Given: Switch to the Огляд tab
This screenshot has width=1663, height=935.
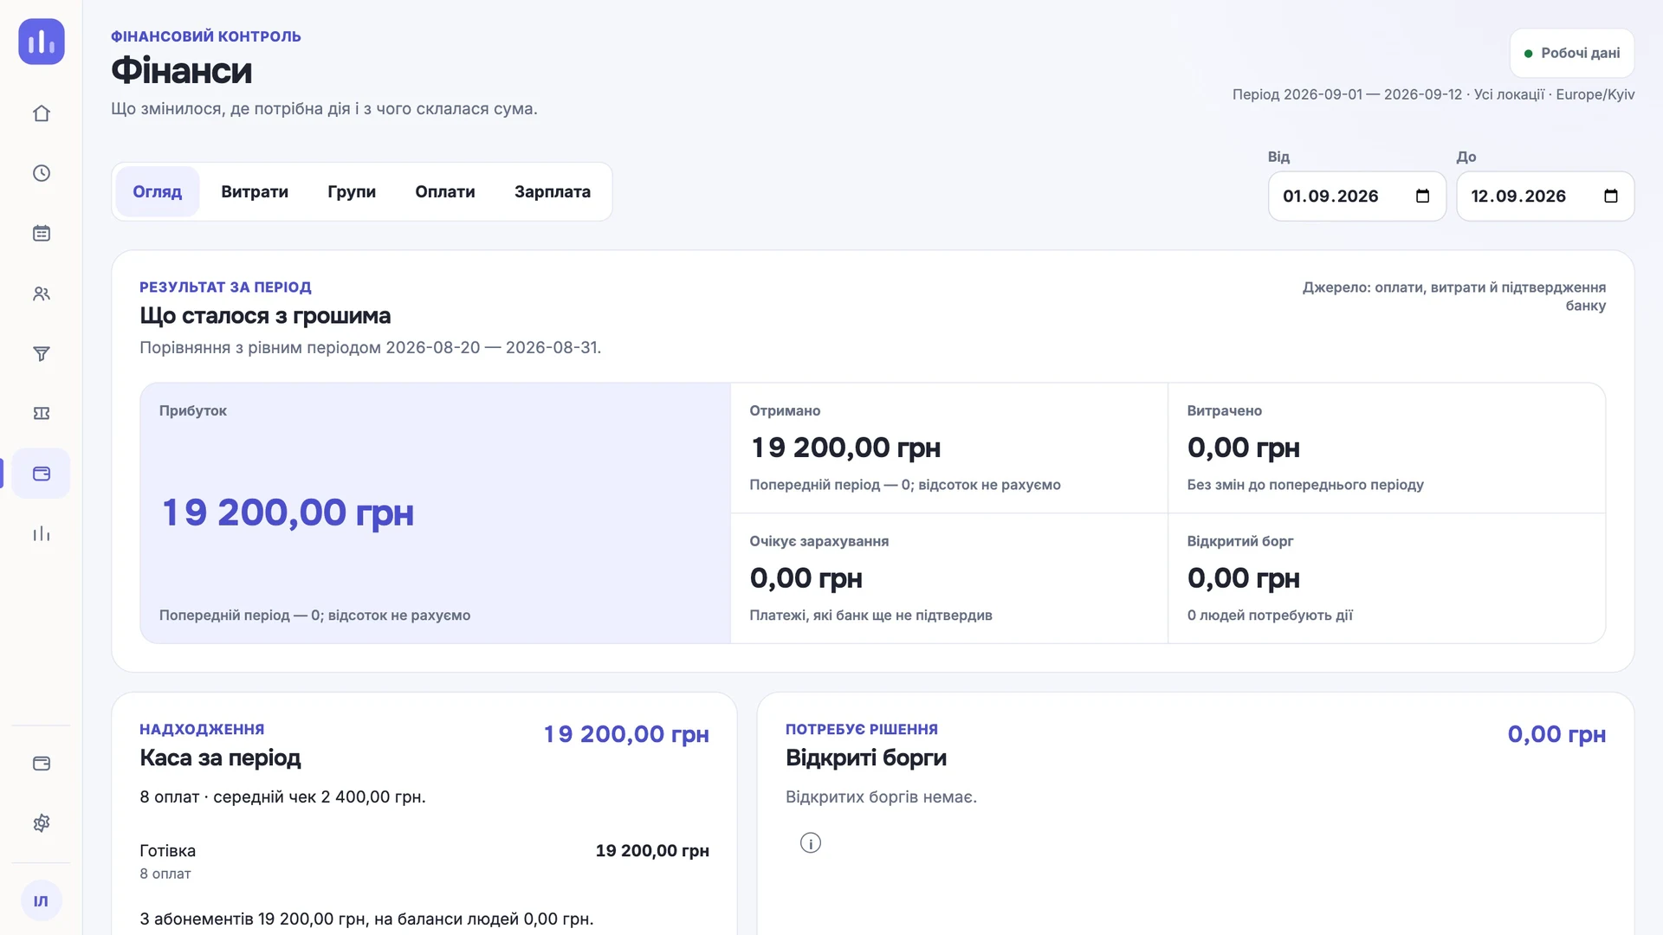Looking at the screenshot, I should point(158,191).
